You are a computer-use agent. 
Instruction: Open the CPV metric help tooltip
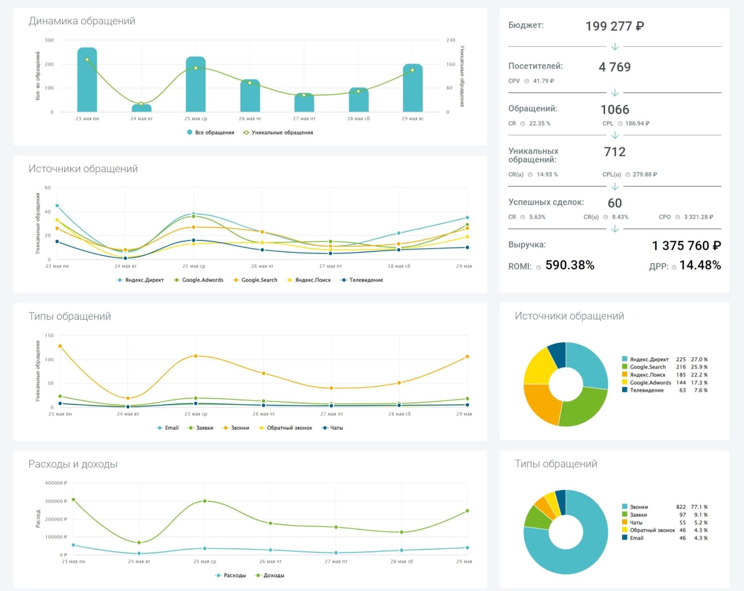[526, 80]
